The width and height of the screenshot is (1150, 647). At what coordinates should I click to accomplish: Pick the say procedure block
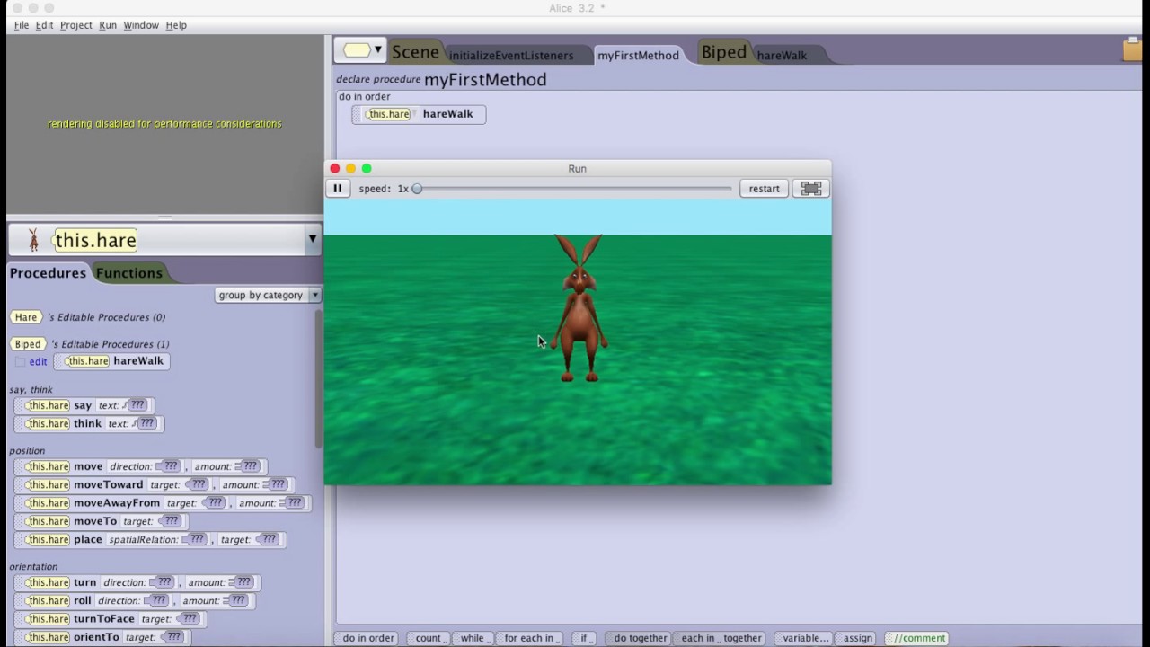84,405
